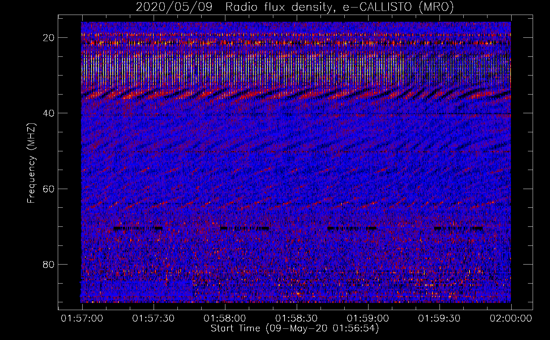Click the time tick label '01:58:30'

296,319
